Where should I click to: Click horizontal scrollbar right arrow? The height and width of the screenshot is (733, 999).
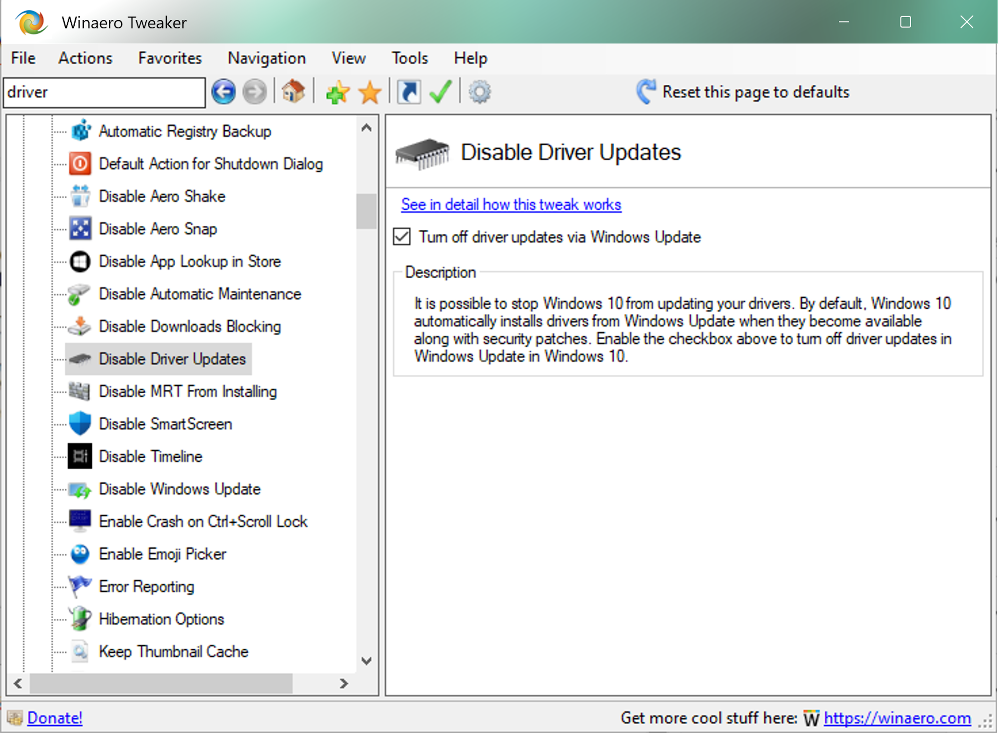coord(344,683)
